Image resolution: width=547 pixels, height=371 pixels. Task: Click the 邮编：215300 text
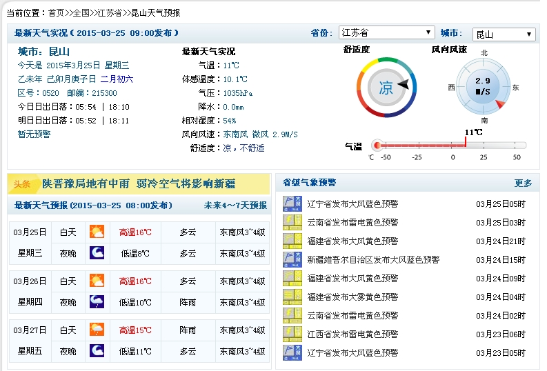pos(92,93)
